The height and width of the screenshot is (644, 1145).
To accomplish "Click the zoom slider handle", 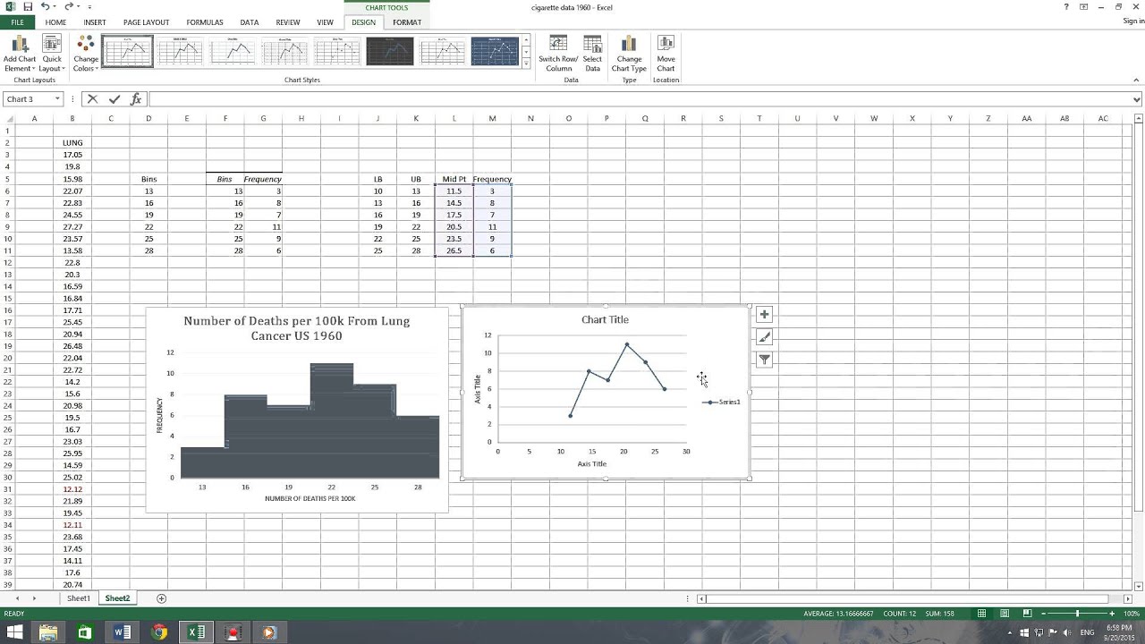I will (x=1077, y=614).
